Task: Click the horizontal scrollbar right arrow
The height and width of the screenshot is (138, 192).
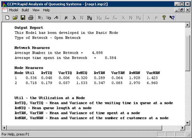Action: [x=183, y=128]
